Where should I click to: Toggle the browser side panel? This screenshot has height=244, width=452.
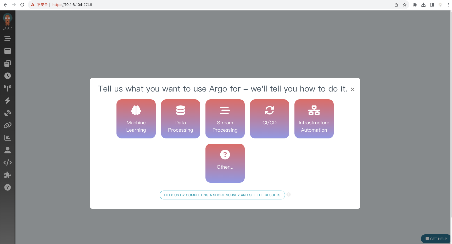[x=432, y=5]
